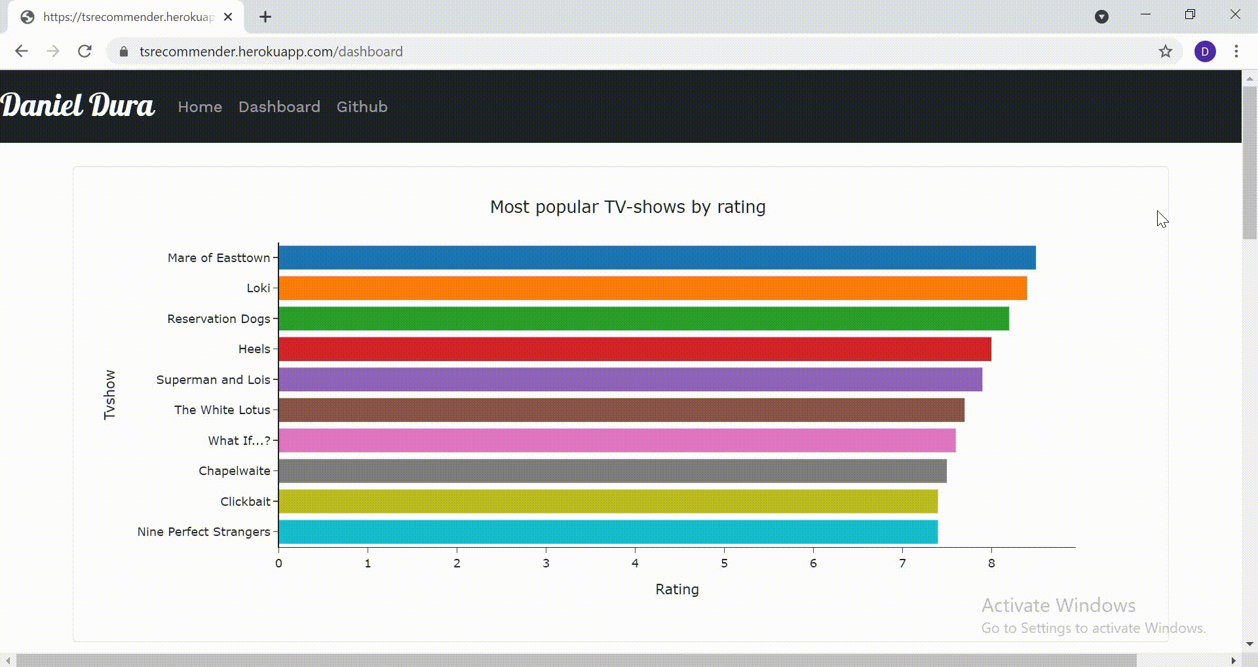Click the teal Nine Perfect Strangers bar
The width and height of the screenshot is (1258, 667).
608,532
